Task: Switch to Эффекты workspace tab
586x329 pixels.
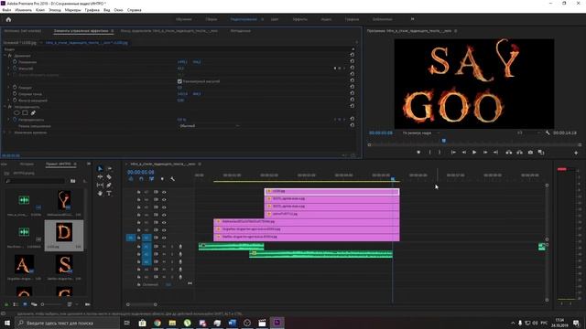Action: (300, 19)
